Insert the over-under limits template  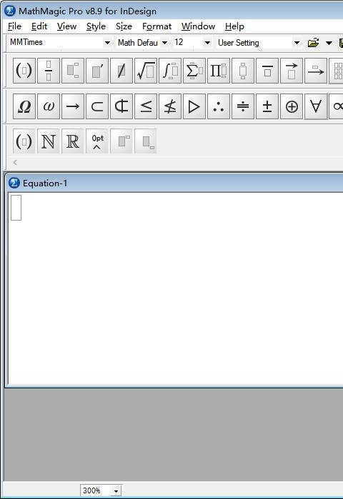(243, 71)
